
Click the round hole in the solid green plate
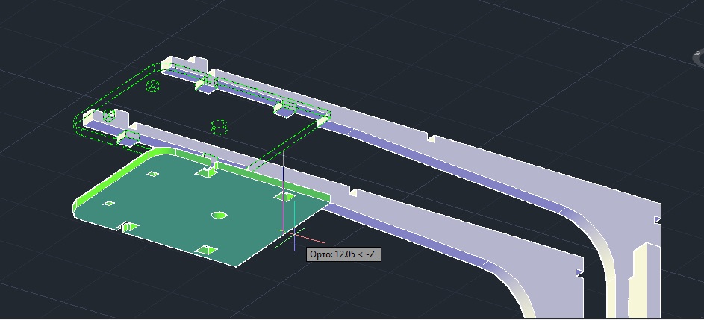point(219,216)
